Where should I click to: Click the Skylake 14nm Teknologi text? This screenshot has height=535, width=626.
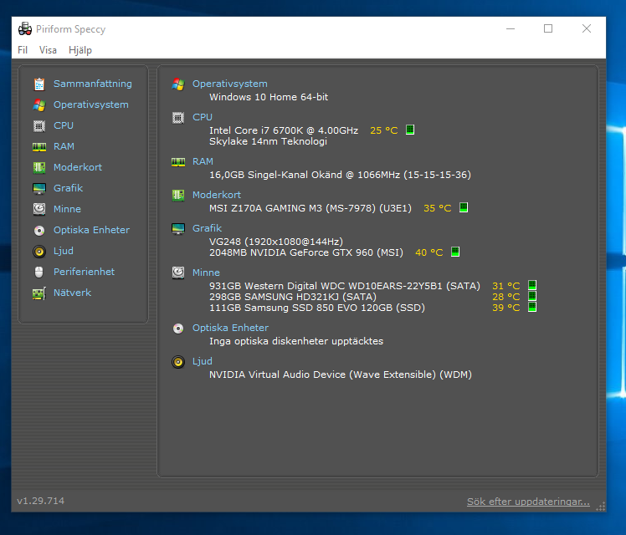[x=269, y=141]
